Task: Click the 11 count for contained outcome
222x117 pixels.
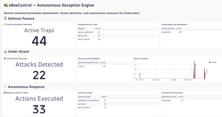Action: (182, 100)
